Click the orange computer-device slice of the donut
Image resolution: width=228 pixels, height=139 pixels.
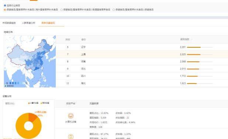click(32, 117)
